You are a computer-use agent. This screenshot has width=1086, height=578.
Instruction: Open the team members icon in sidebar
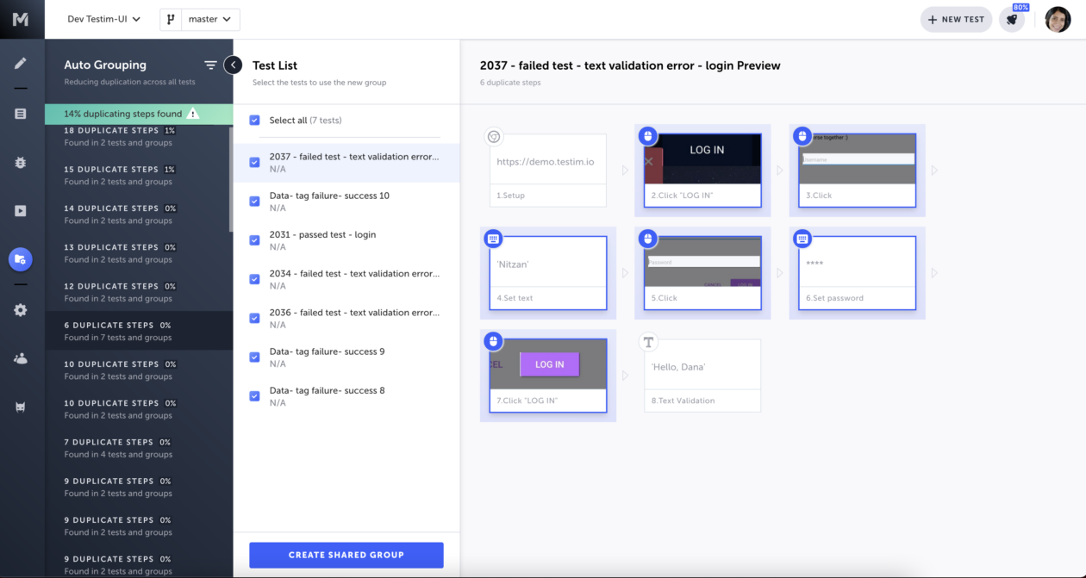[x=22, y=358]
